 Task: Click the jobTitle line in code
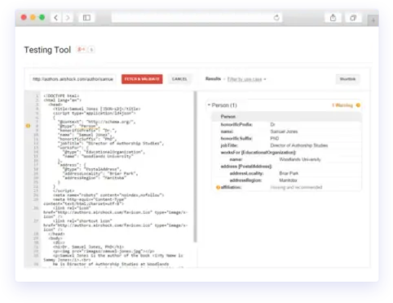tap(112, 143)
